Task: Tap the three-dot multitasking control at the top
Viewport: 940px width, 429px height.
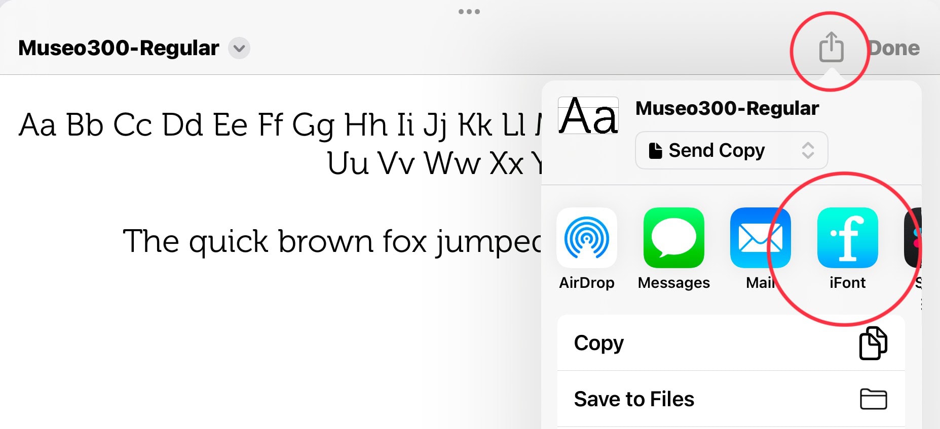Action: 469,12
